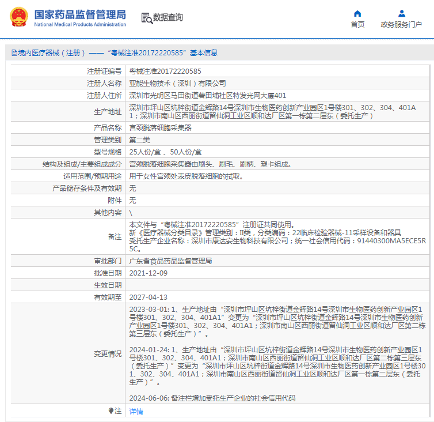The width and height of the screenshot is (434, 422).
Task: Click the 生产地址 label
Action: tap(108, 112)
